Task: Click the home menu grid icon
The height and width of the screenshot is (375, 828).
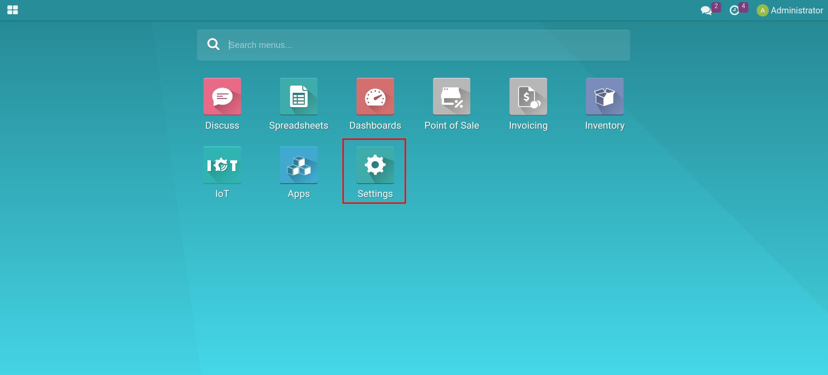Action: point(13,10)
